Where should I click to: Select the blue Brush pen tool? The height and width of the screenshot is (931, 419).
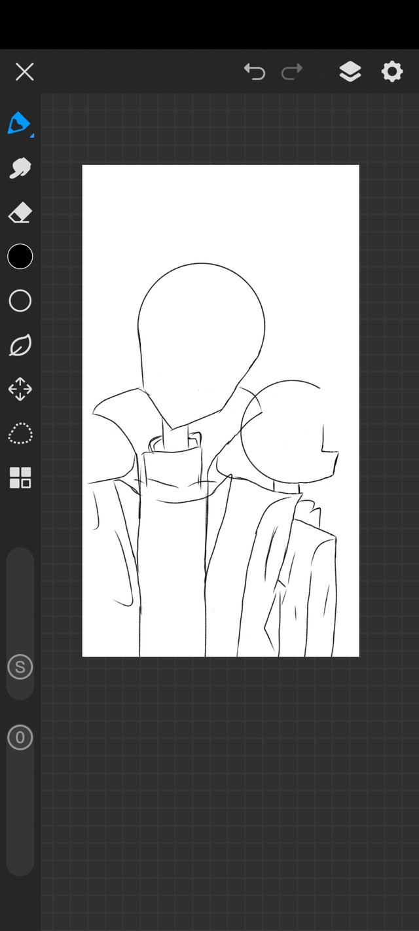pyautogui.click(x=19, y=122)
